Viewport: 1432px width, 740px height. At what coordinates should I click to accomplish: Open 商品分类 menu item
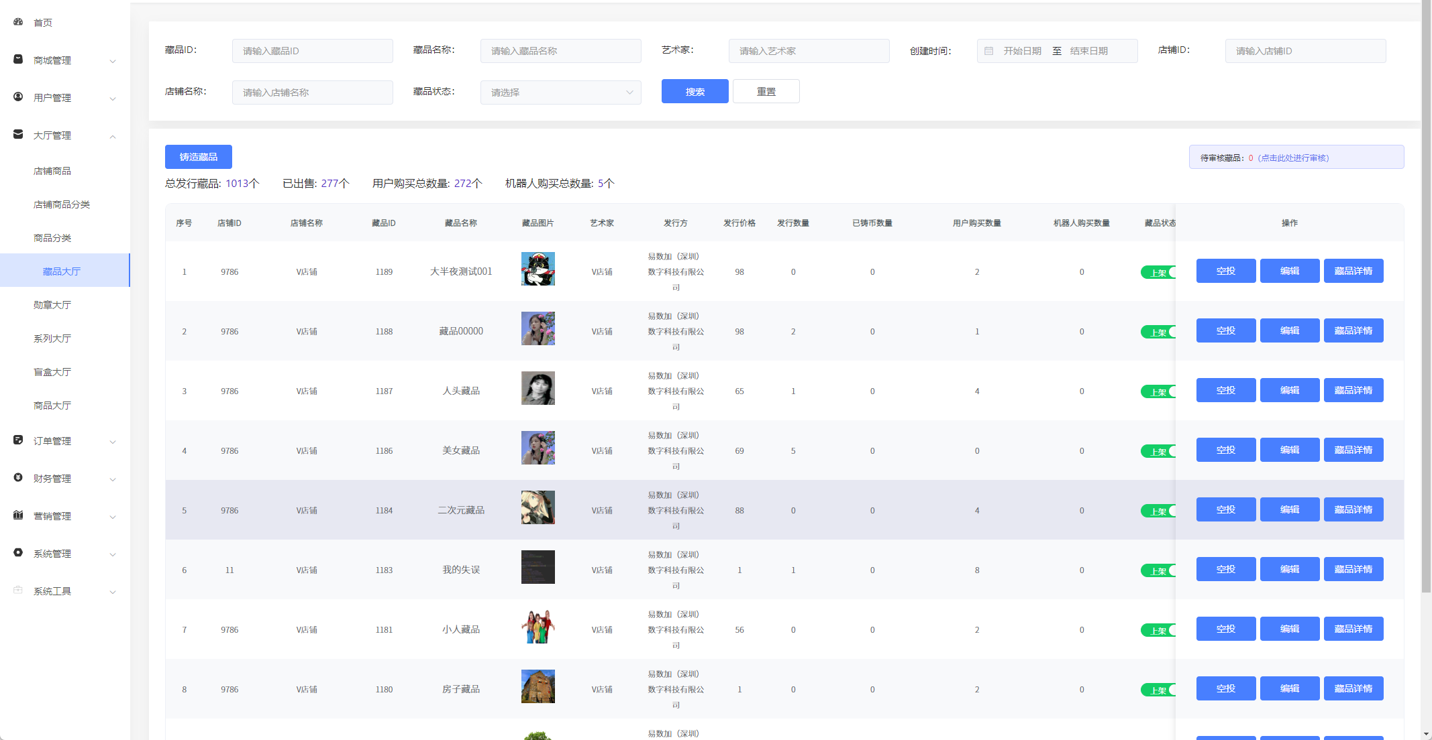[x=65, y=238]
